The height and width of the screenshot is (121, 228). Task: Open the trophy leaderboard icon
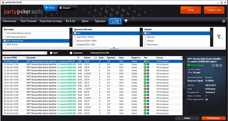click(x=126, y=21)
